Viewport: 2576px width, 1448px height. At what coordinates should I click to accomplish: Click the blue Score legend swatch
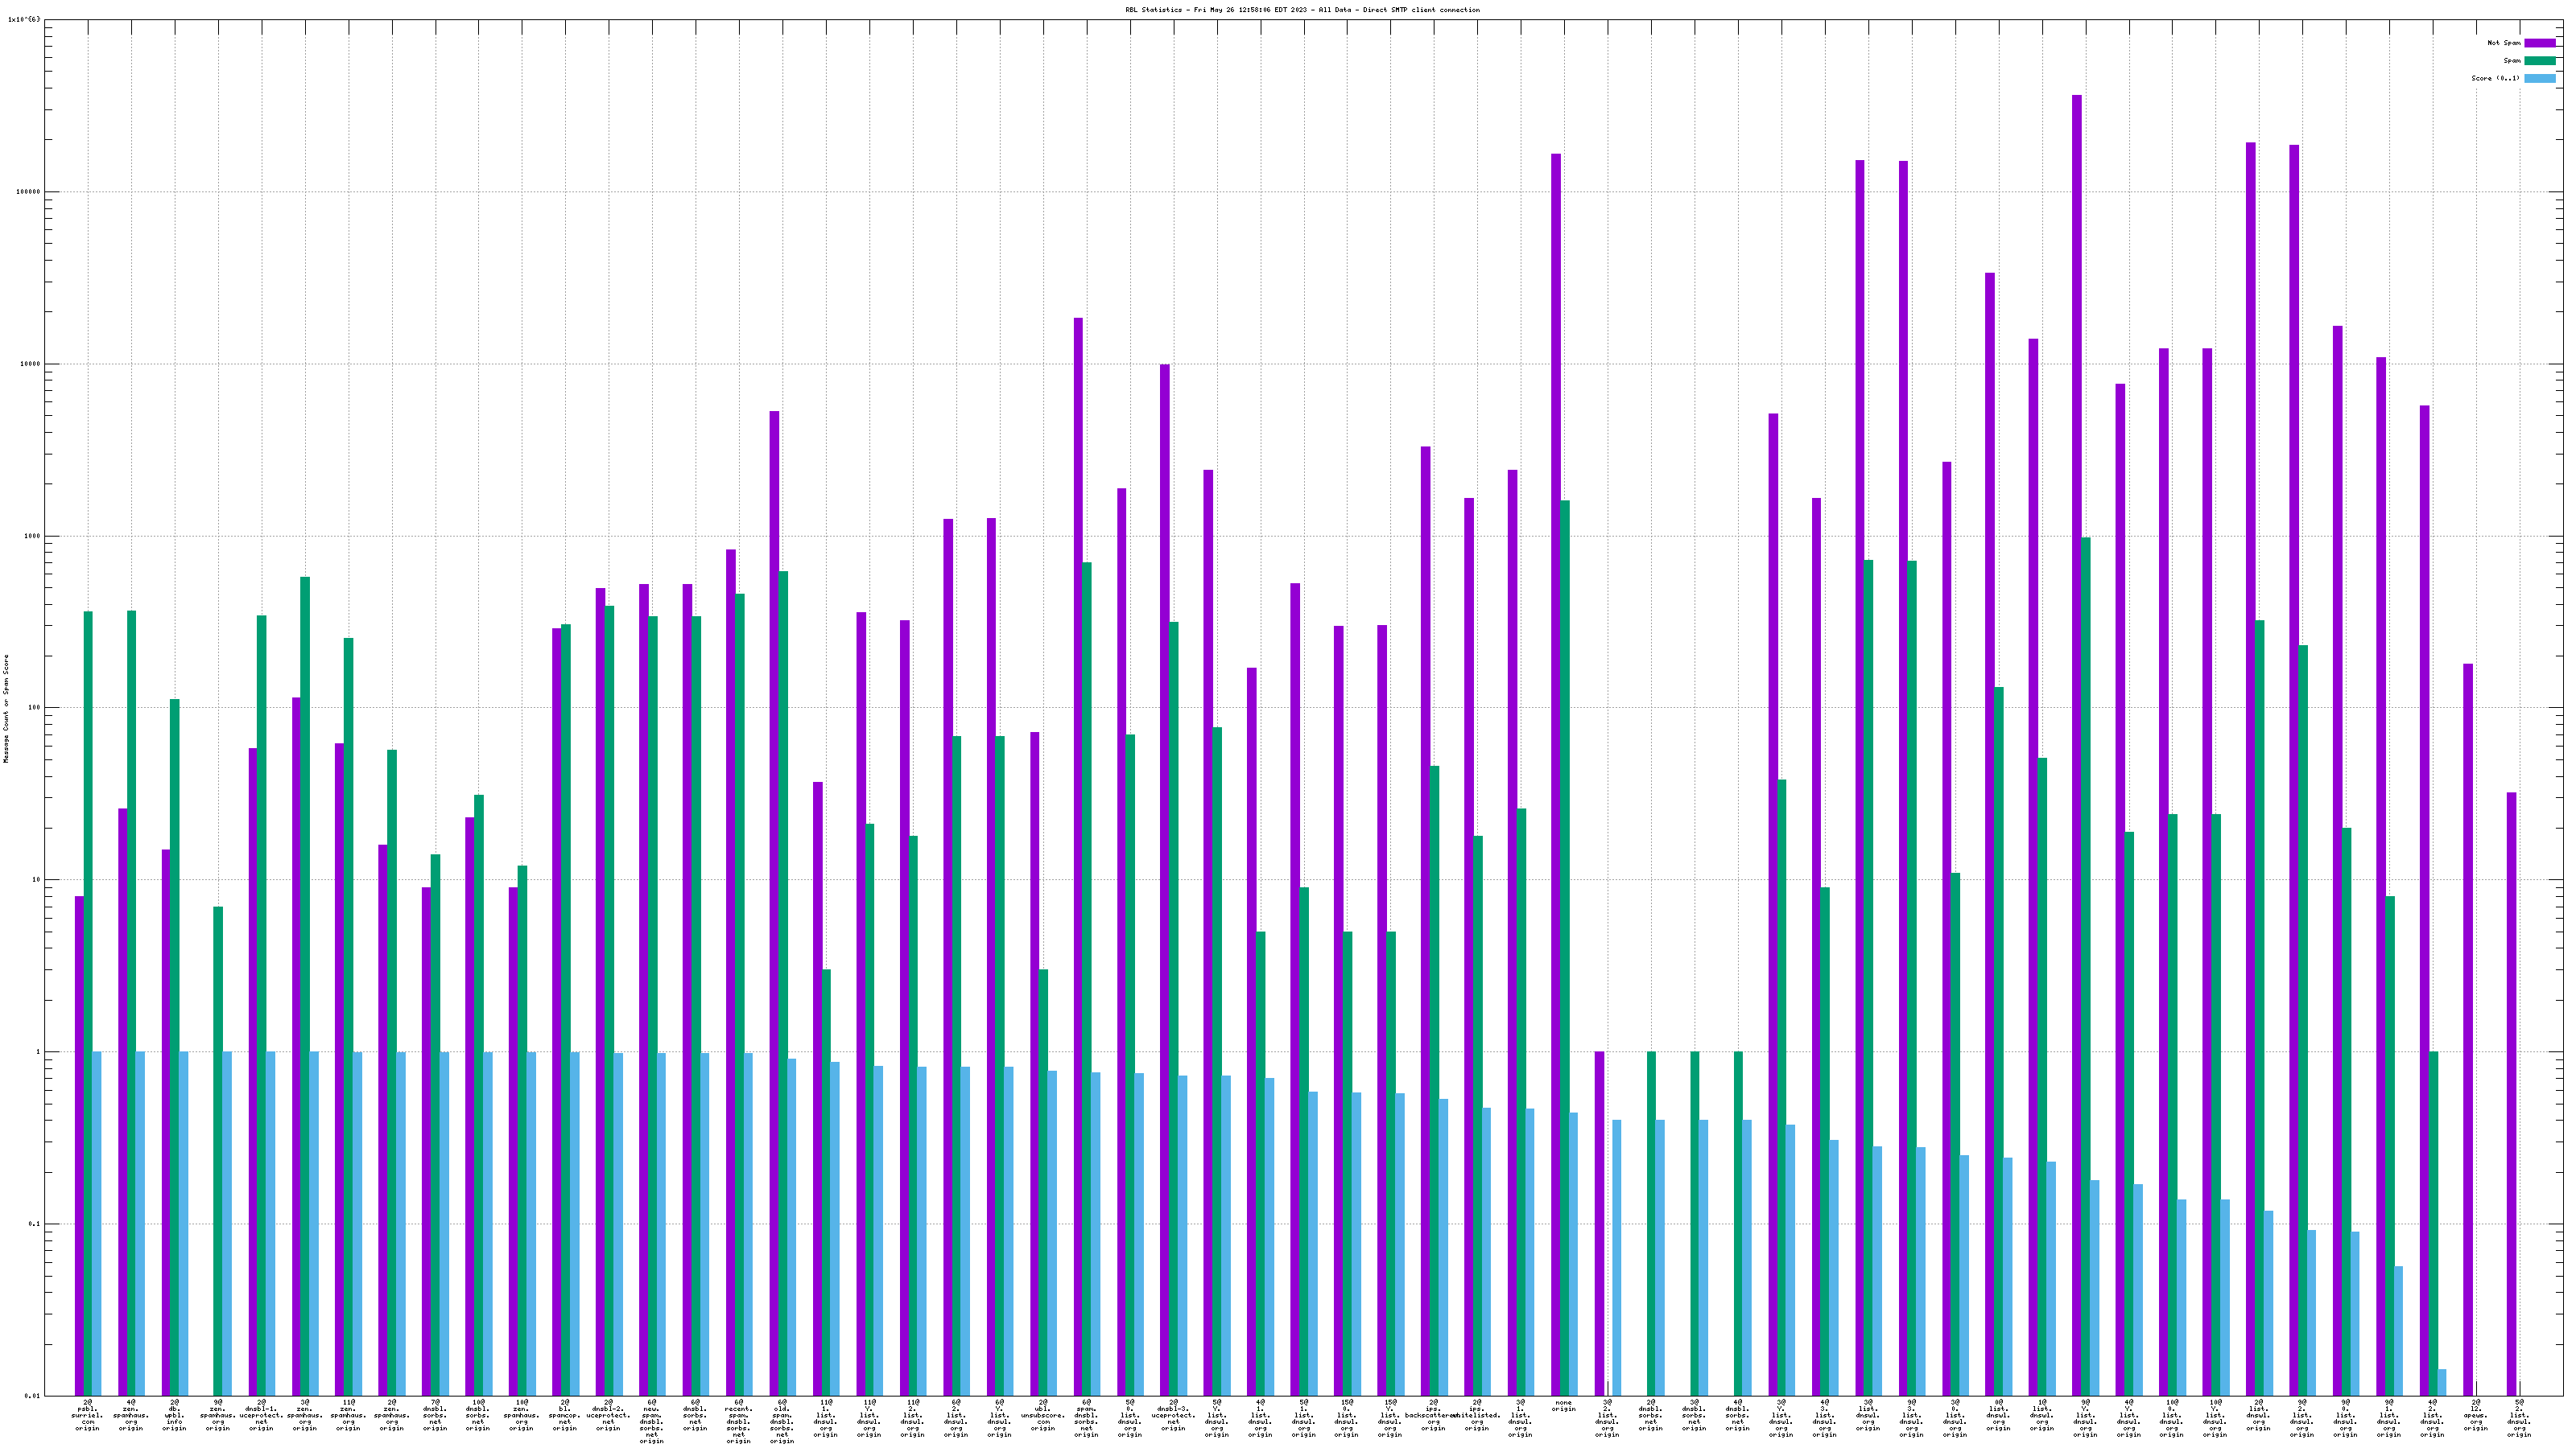click(2539, 78)
